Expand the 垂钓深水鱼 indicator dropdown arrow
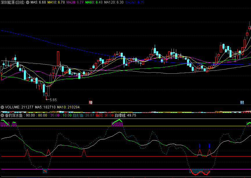 2,115
